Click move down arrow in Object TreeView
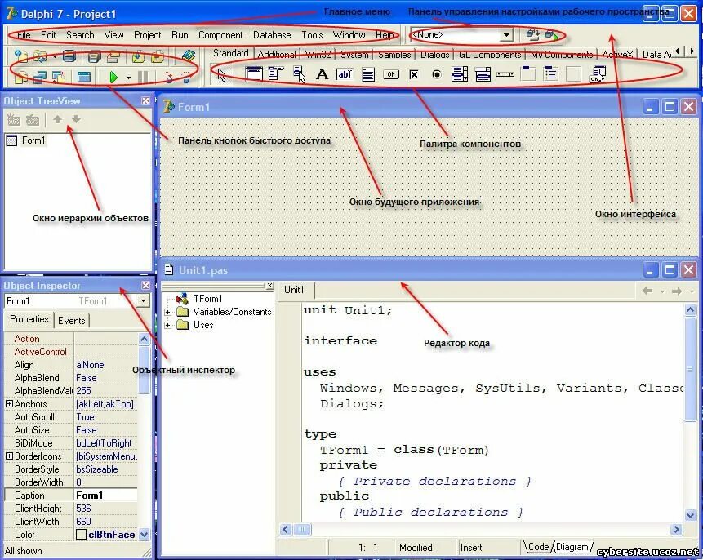 click(x=76, y=119)
